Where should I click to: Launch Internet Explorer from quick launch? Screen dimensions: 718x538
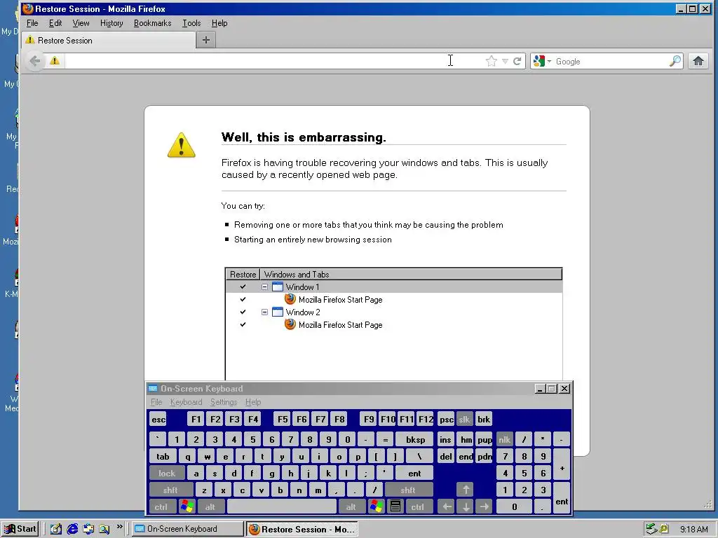(x=72, y=529)
